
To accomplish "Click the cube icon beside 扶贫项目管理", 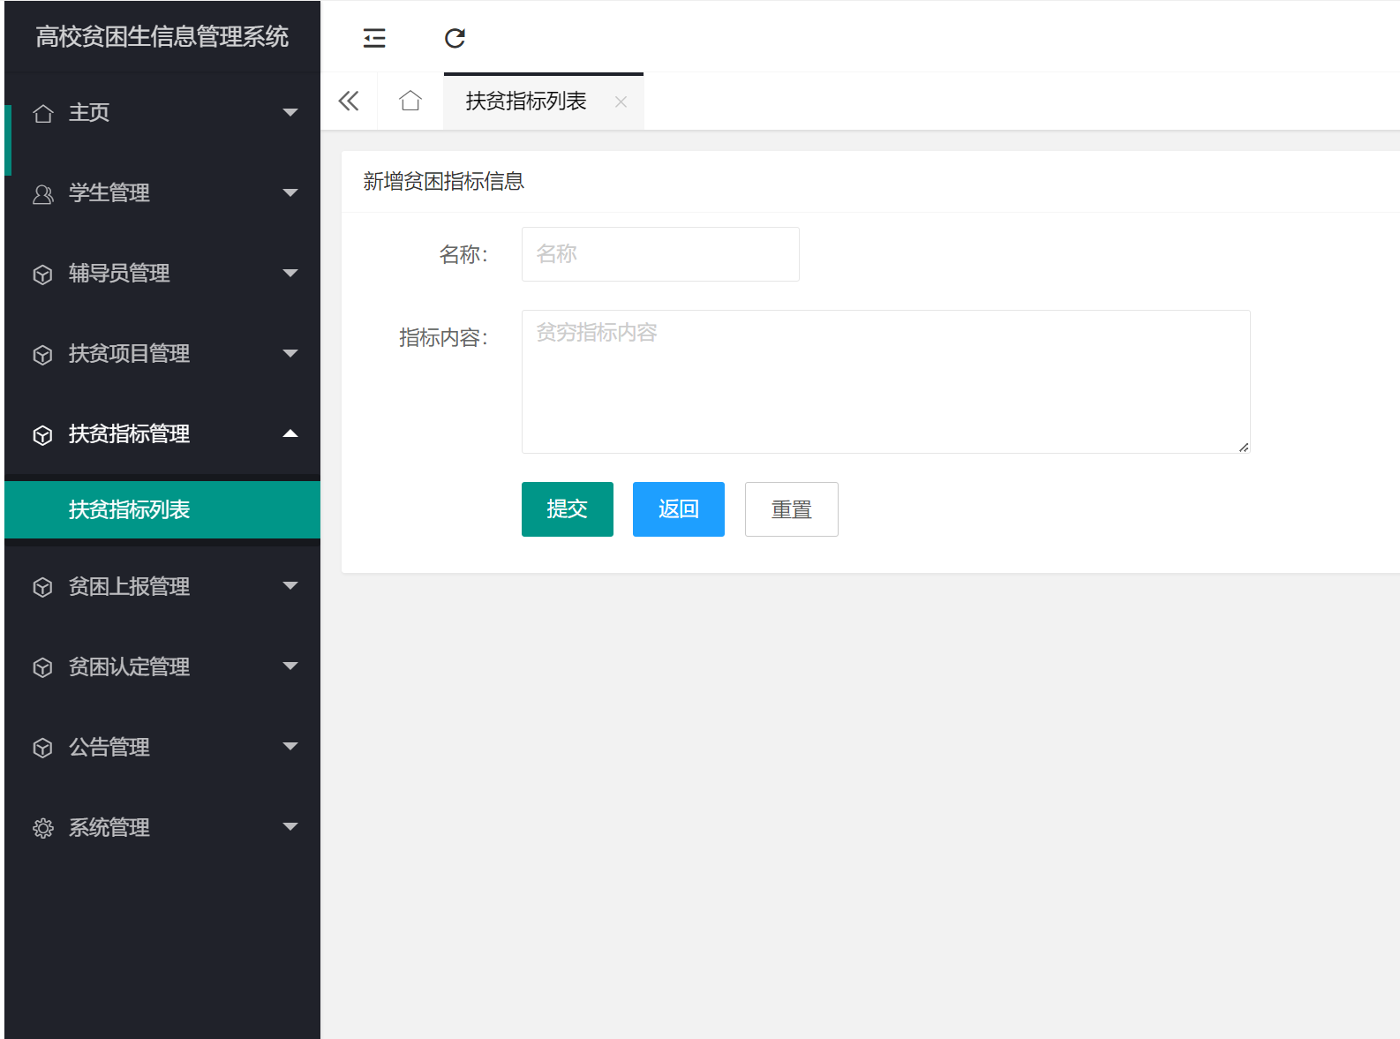I will pyautogui.click(x=42, y=355).
